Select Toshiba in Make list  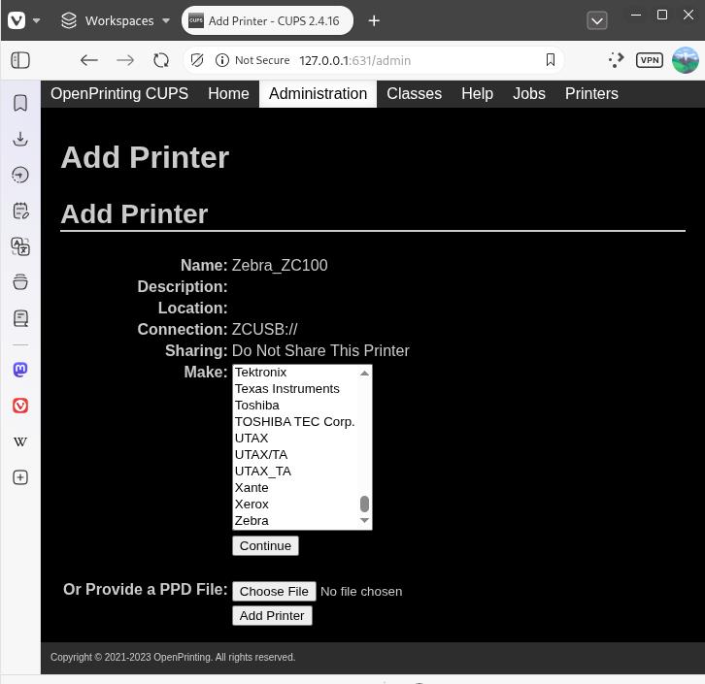click(x=296, y=406)
